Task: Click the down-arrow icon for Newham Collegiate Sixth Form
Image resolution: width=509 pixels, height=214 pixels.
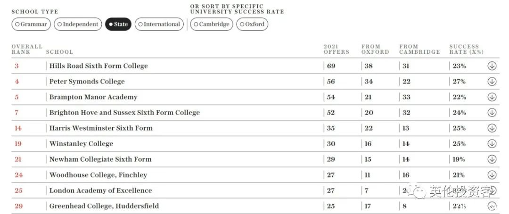Action: coord(492,159)
